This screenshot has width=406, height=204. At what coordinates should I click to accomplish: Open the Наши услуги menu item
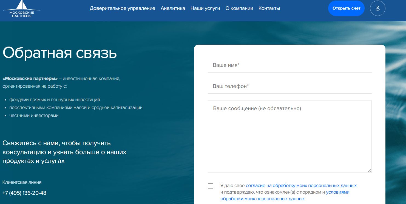[205, 8]
